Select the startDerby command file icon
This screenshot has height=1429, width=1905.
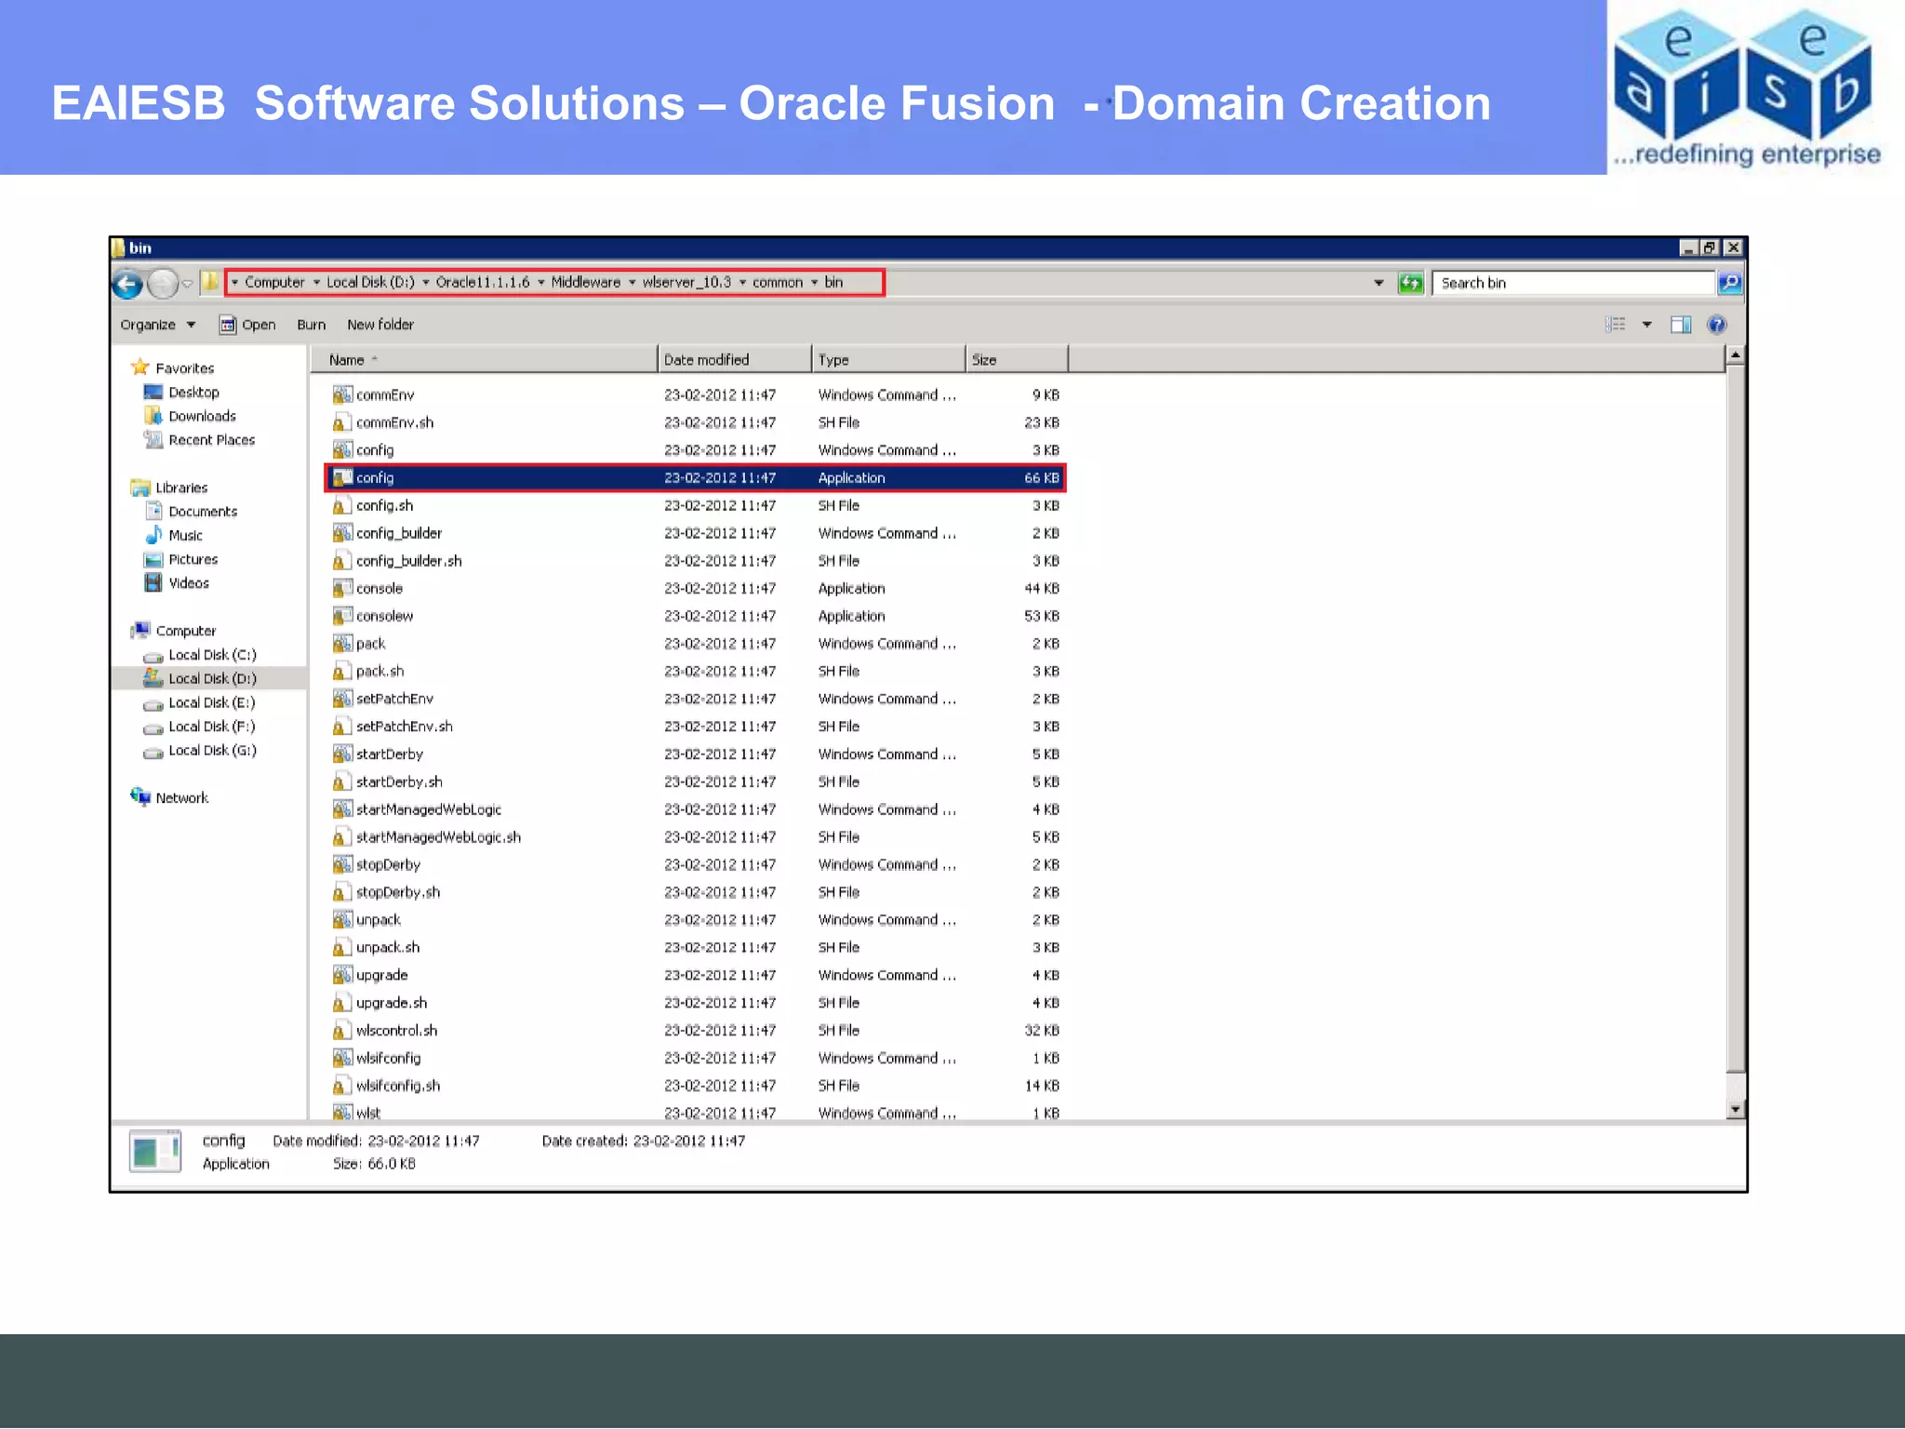tap(341, 755)
